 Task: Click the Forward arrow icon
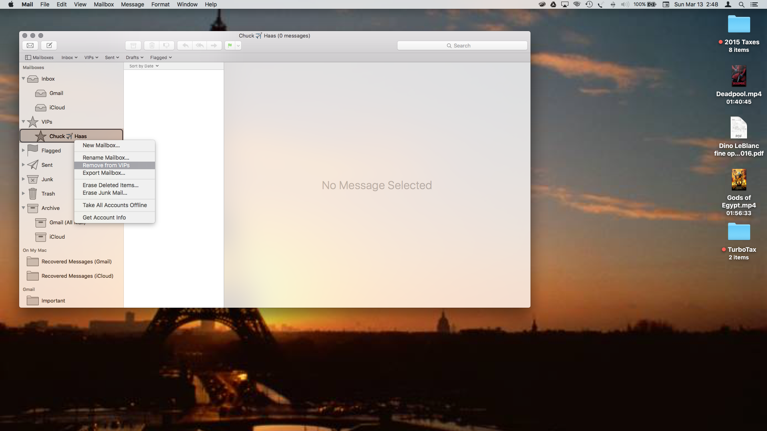pos(214,45)
